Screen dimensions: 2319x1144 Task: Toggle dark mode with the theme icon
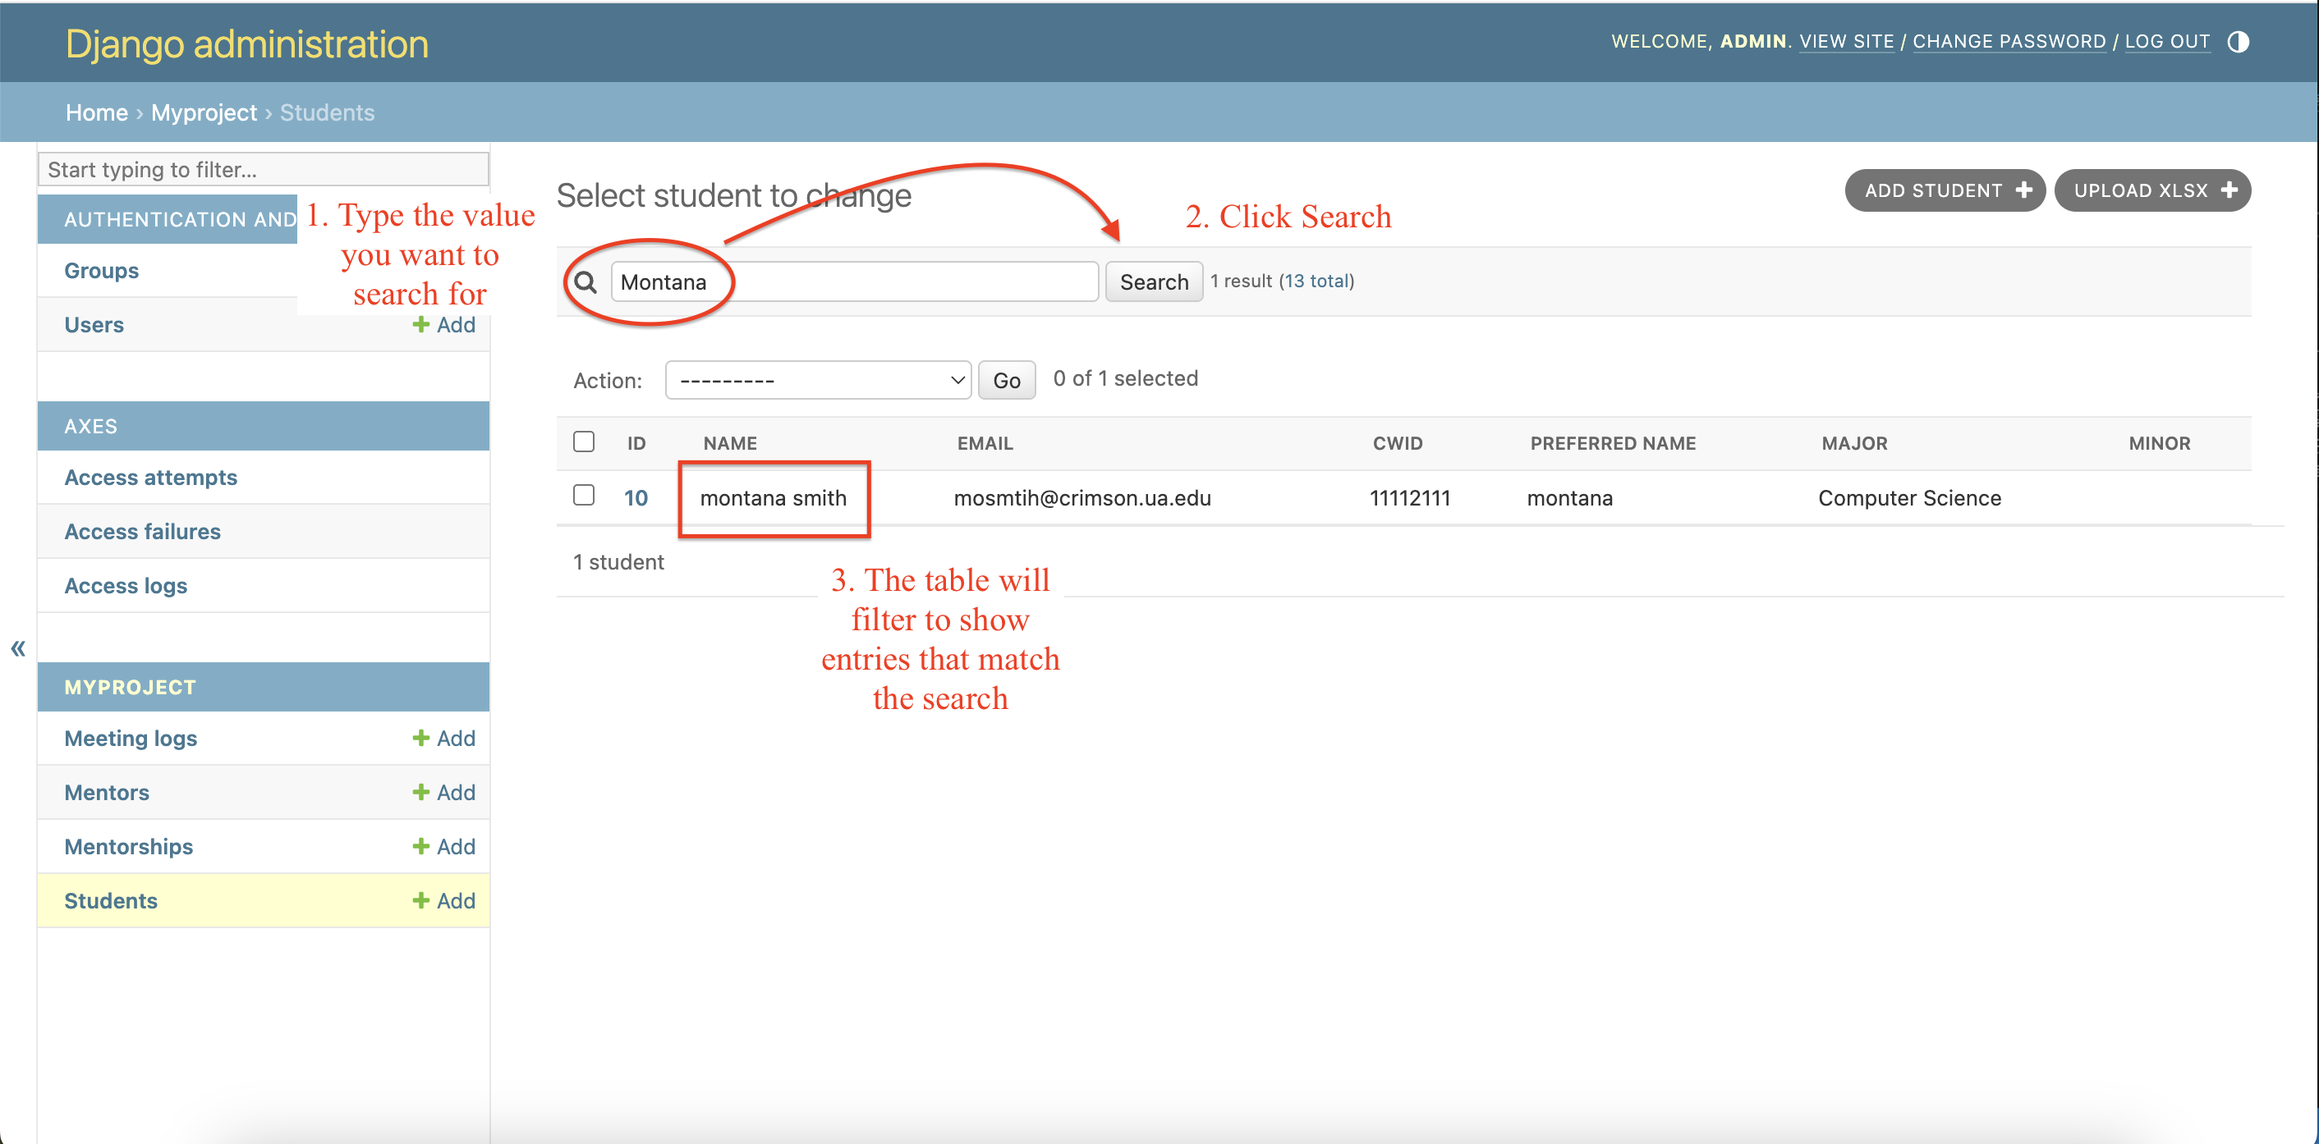point(2240,41)
